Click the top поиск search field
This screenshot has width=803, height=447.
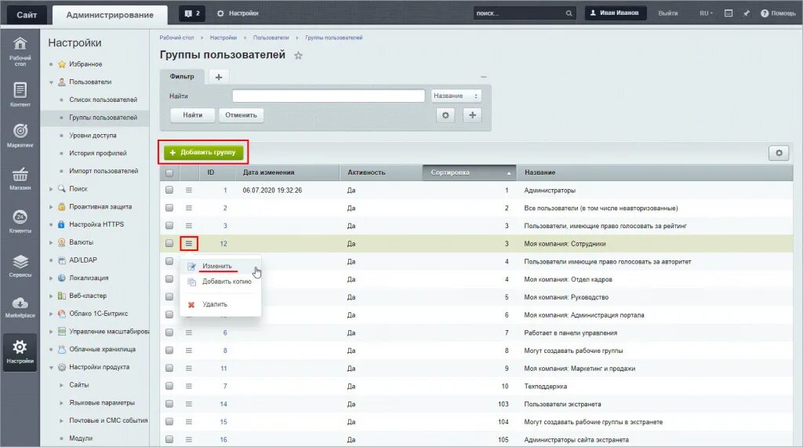coord(519,13)
